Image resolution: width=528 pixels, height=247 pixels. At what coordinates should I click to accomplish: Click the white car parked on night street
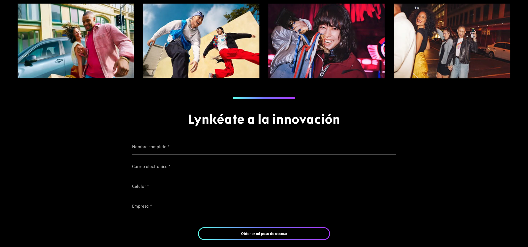click(498, 51)
